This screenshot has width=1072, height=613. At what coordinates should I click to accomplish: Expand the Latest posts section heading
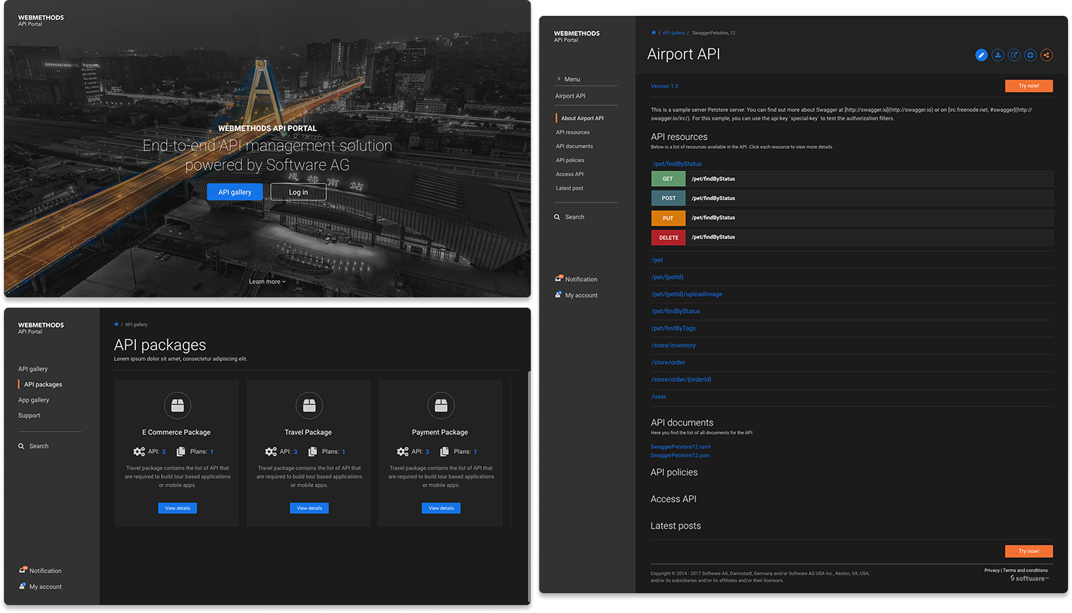[676, 526]
